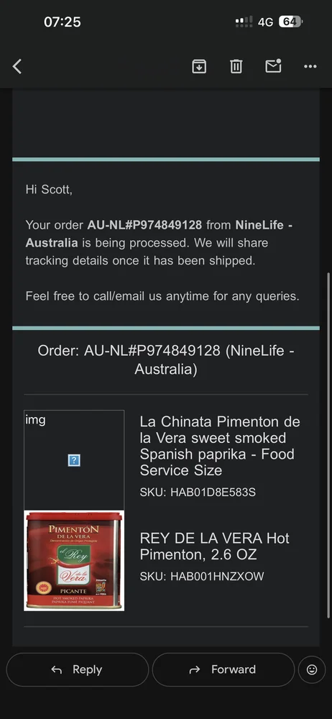Screen dimensions: 332x719
Task: Archive this email with the archive icon
Action: point(198,66)
